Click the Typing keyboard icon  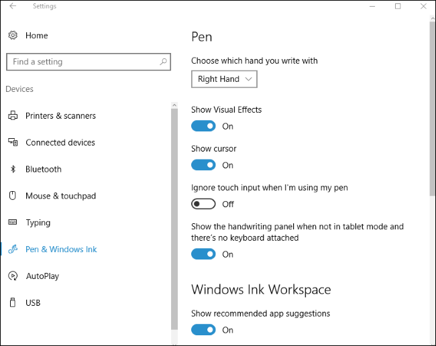click(13, 223)
